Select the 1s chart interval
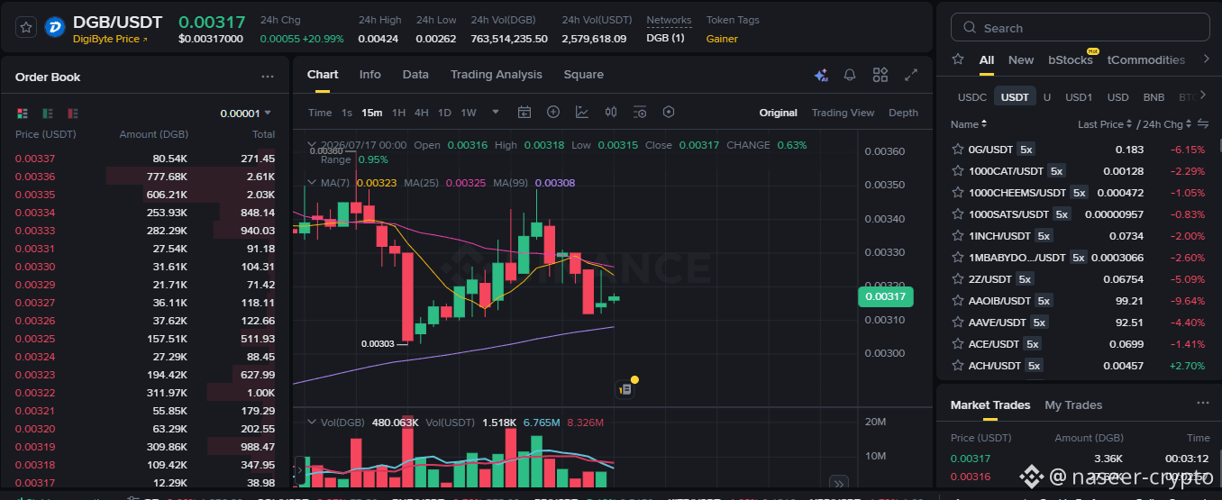 pyautogui.click(x=347, y=113)
